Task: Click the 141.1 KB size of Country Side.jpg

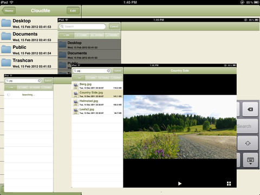Action: (118, 96)
